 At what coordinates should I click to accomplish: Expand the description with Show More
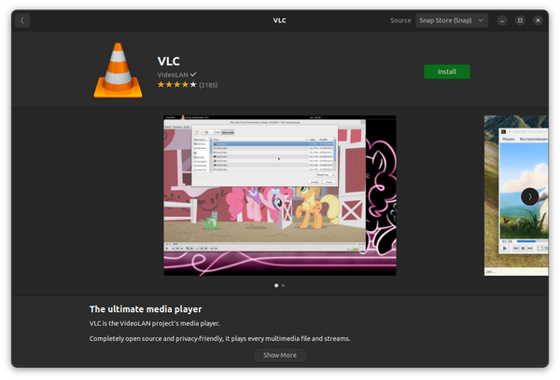[x=279, y=355]
